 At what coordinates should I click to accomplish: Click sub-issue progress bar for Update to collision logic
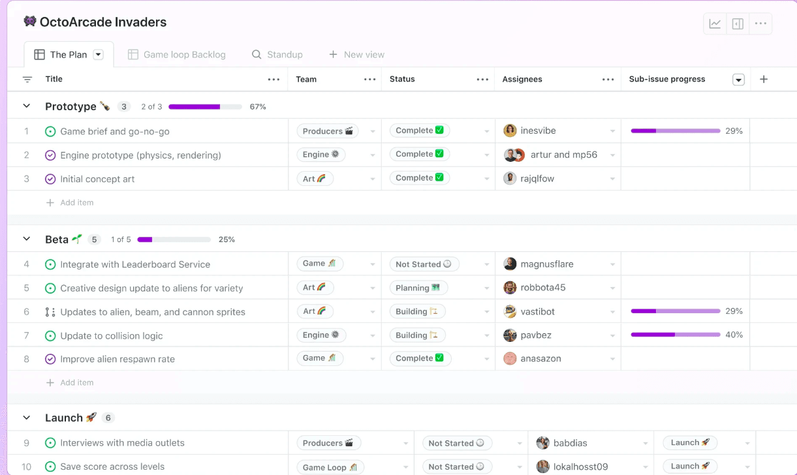coord(675,335)
